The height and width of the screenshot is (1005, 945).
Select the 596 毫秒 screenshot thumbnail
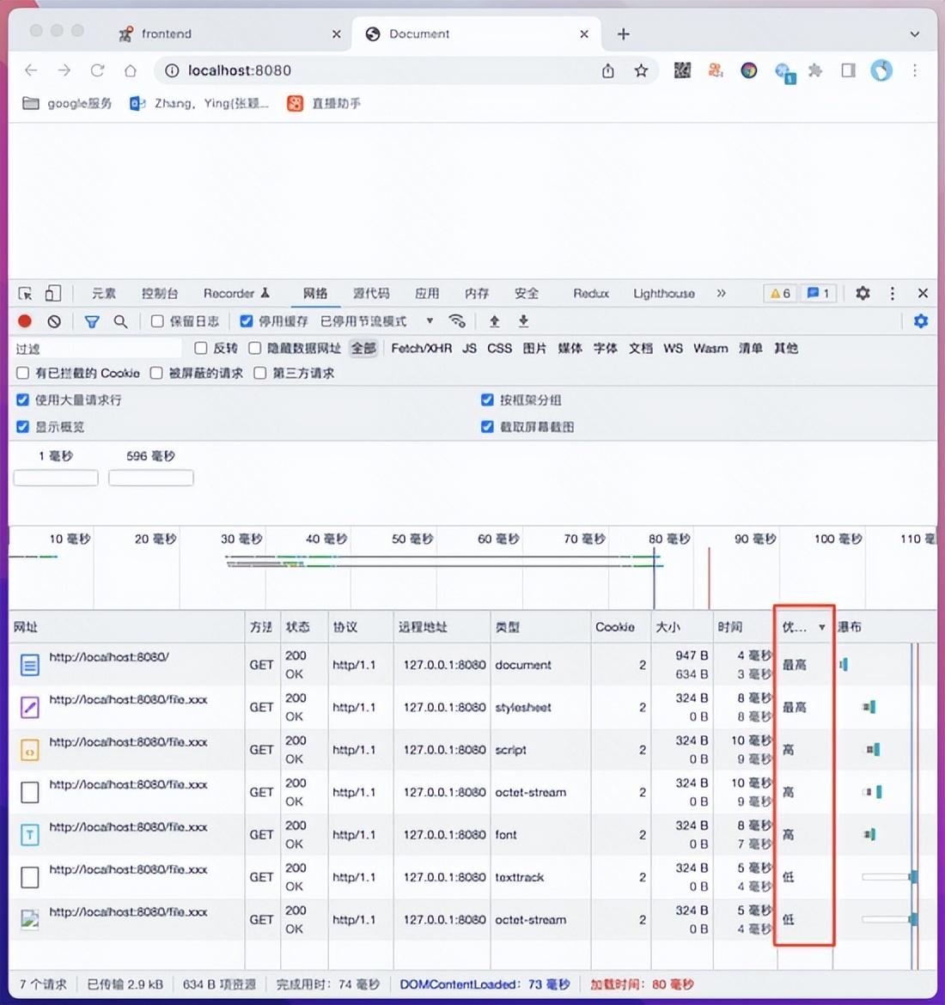click(x=150, y=478)
